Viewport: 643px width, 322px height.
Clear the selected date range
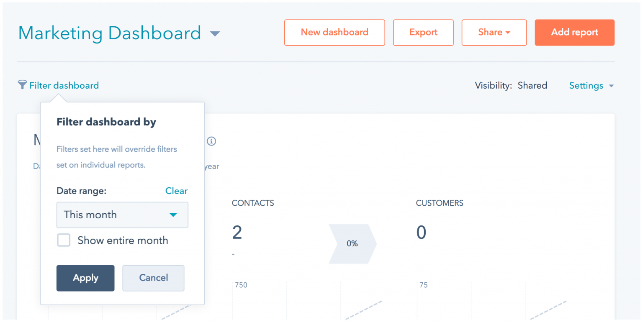coord(176,191)
